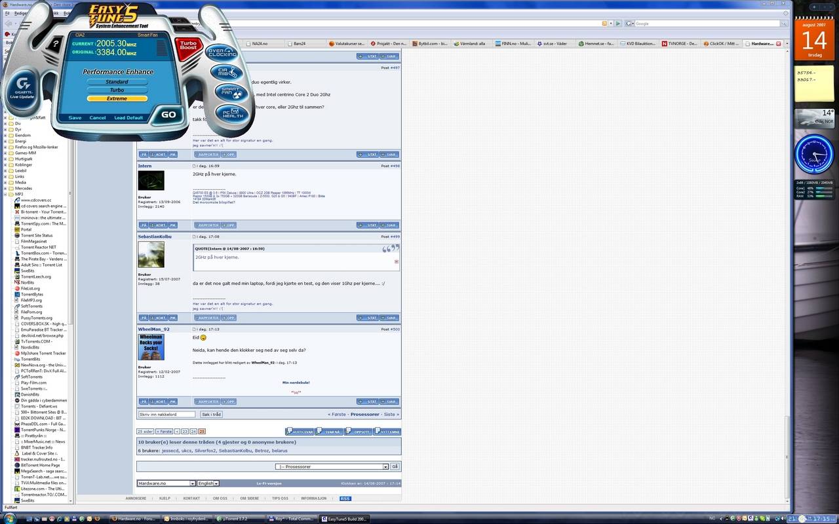Launch Gigabyte Live Update in EasyTune5
Screen dimensions: 839x524
click(x=22, y=88)
